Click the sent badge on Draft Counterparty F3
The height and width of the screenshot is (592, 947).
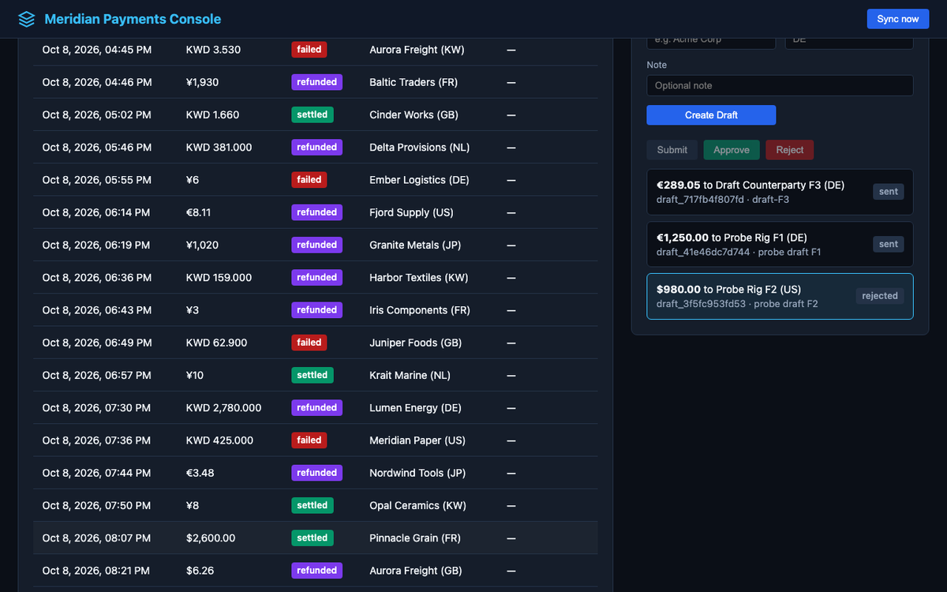889,192
